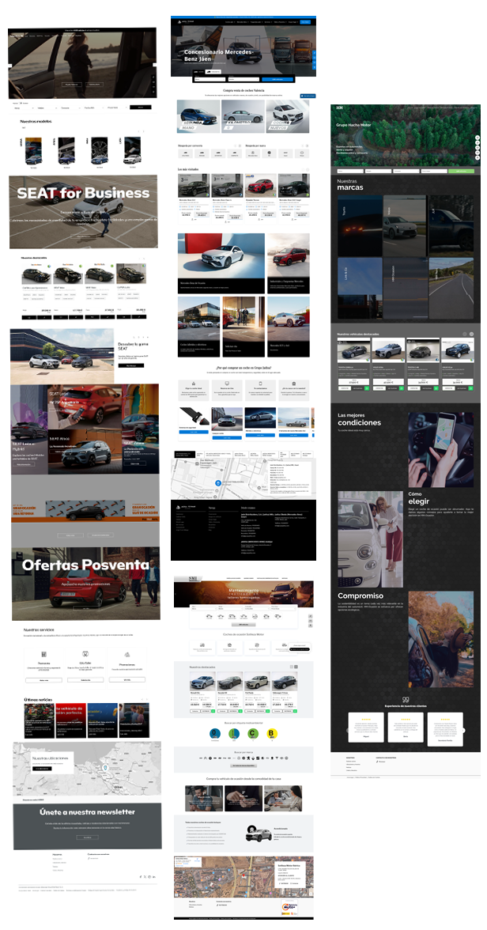Screen dimensions: 487x930
Task: Select the ECO environmental label icon
Action: pyautogui.click(x=234, y=734)
